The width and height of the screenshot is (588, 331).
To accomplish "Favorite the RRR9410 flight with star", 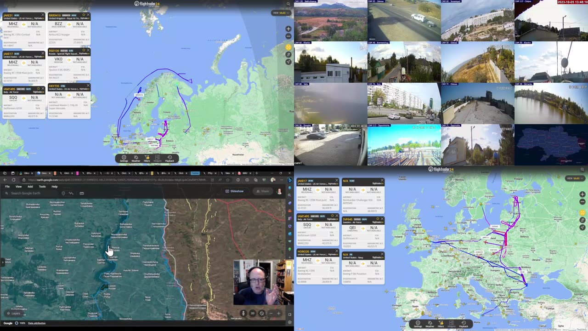I will point(84,15).
